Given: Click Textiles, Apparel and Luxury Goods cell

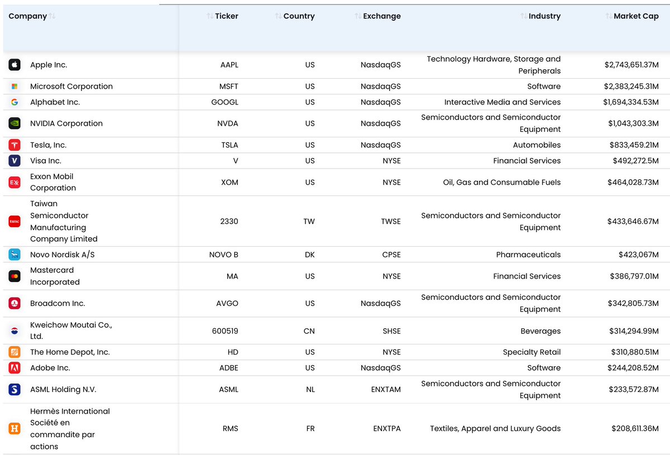Looking at the screenshot, I should 495,429.
